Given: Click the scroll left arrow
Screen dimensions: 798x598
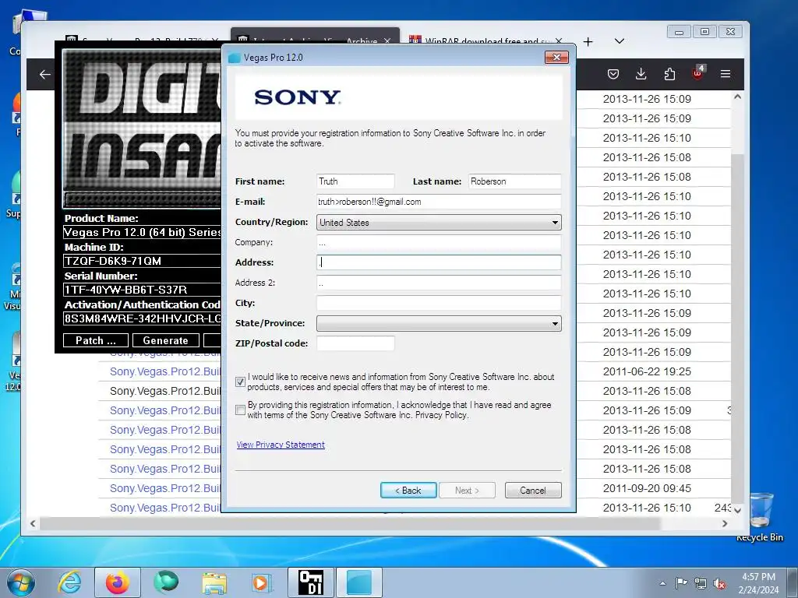Looking at the screenshot, I should point(33,523).
